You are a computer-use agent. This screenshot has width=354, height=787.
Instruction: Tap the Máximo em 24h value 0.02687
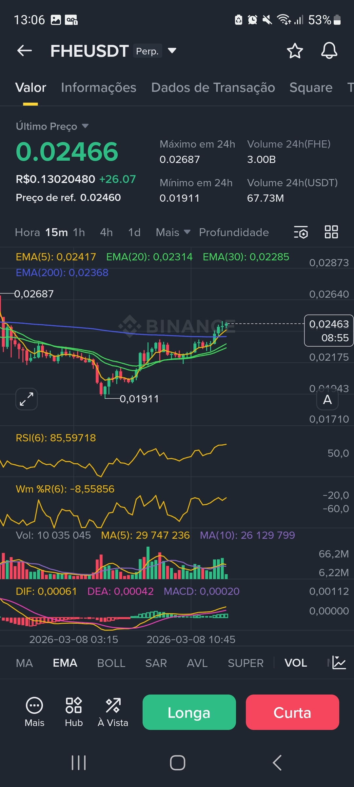[180, 159]
